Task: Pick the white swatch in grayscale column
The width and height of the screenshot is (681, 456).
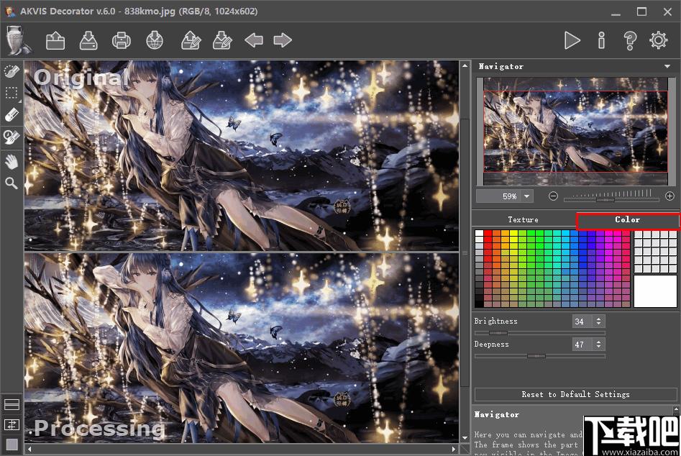Action: [479, 233]
